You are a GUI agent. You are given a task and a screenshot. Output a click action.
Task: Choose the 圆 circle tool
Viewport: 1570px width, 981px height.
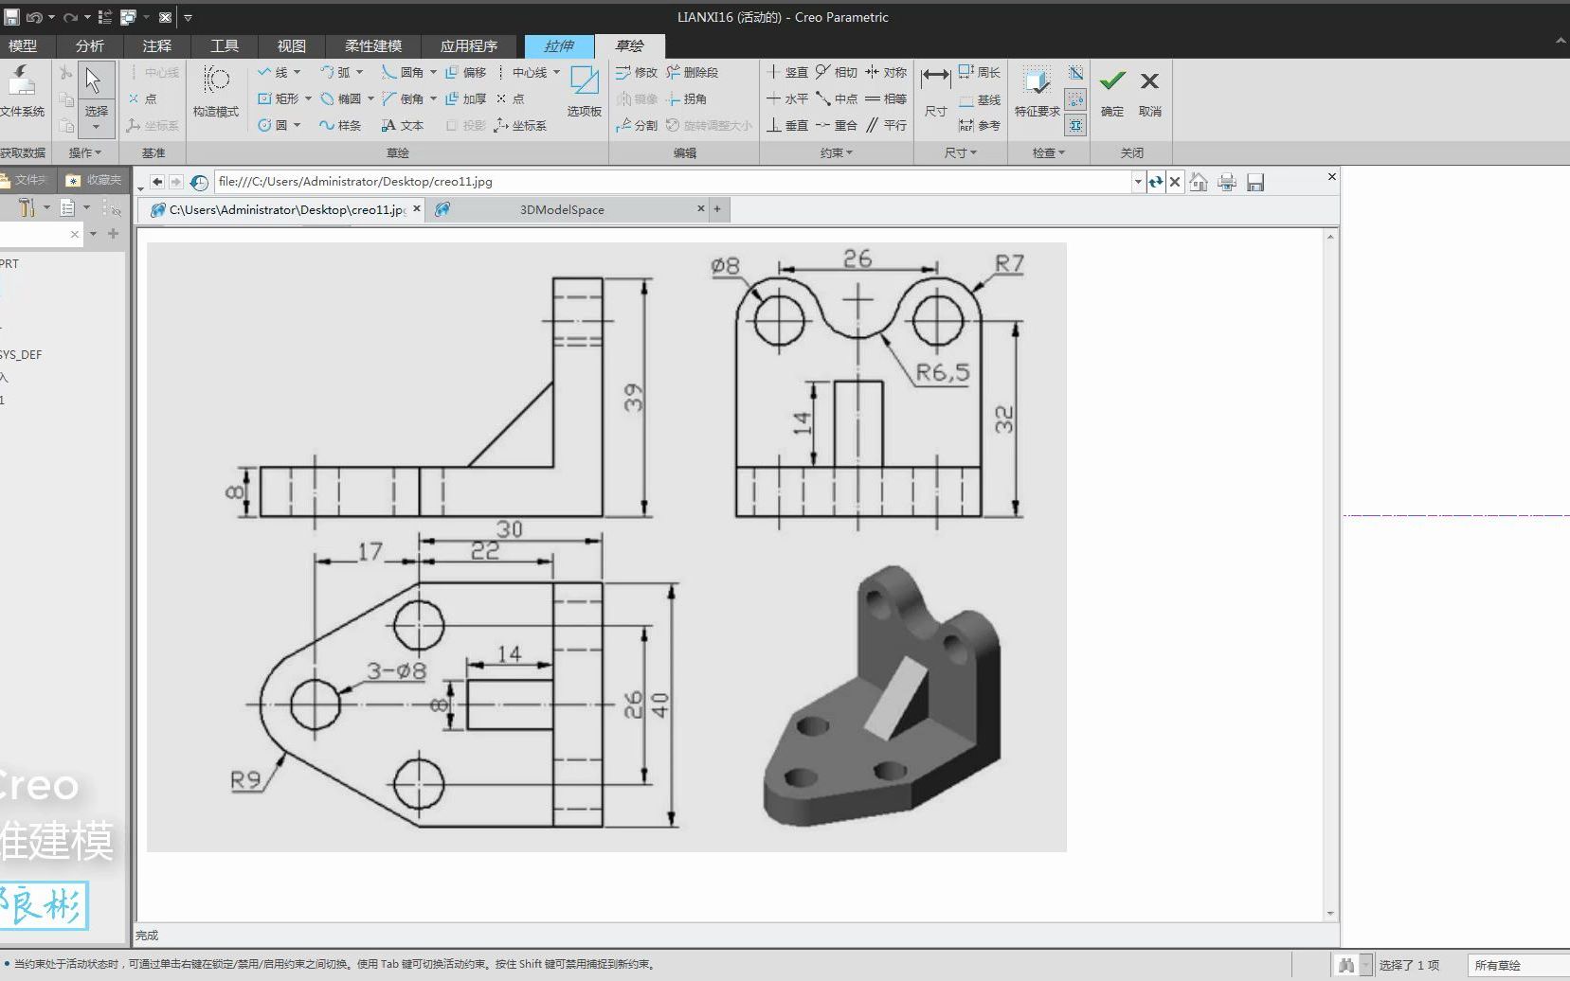pos(273,125)
